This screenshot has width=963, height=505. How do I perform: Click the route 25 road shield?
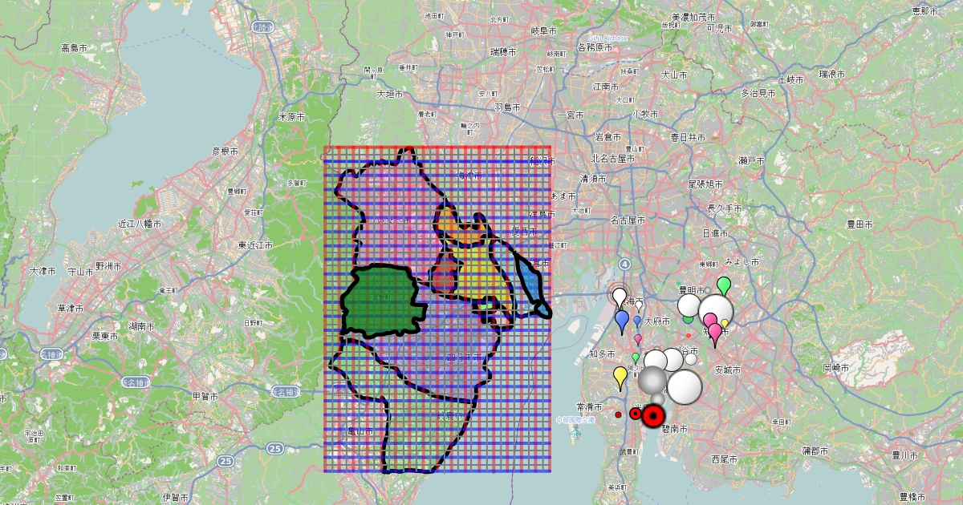[x=275, y=447]
